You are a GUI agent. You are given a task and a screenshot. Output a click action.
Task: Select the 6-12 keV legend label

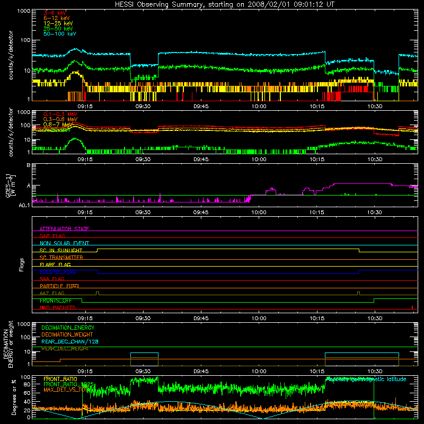pyautogui.click(x=57, y=18)
